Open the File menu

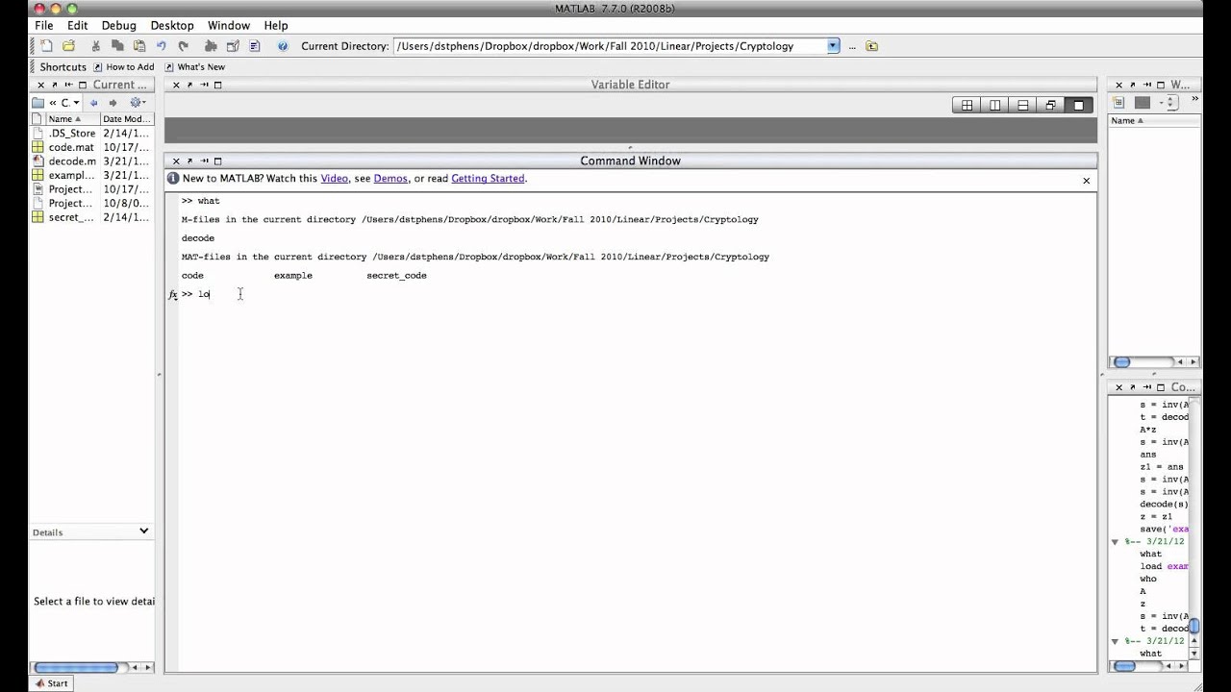(44, 25)
